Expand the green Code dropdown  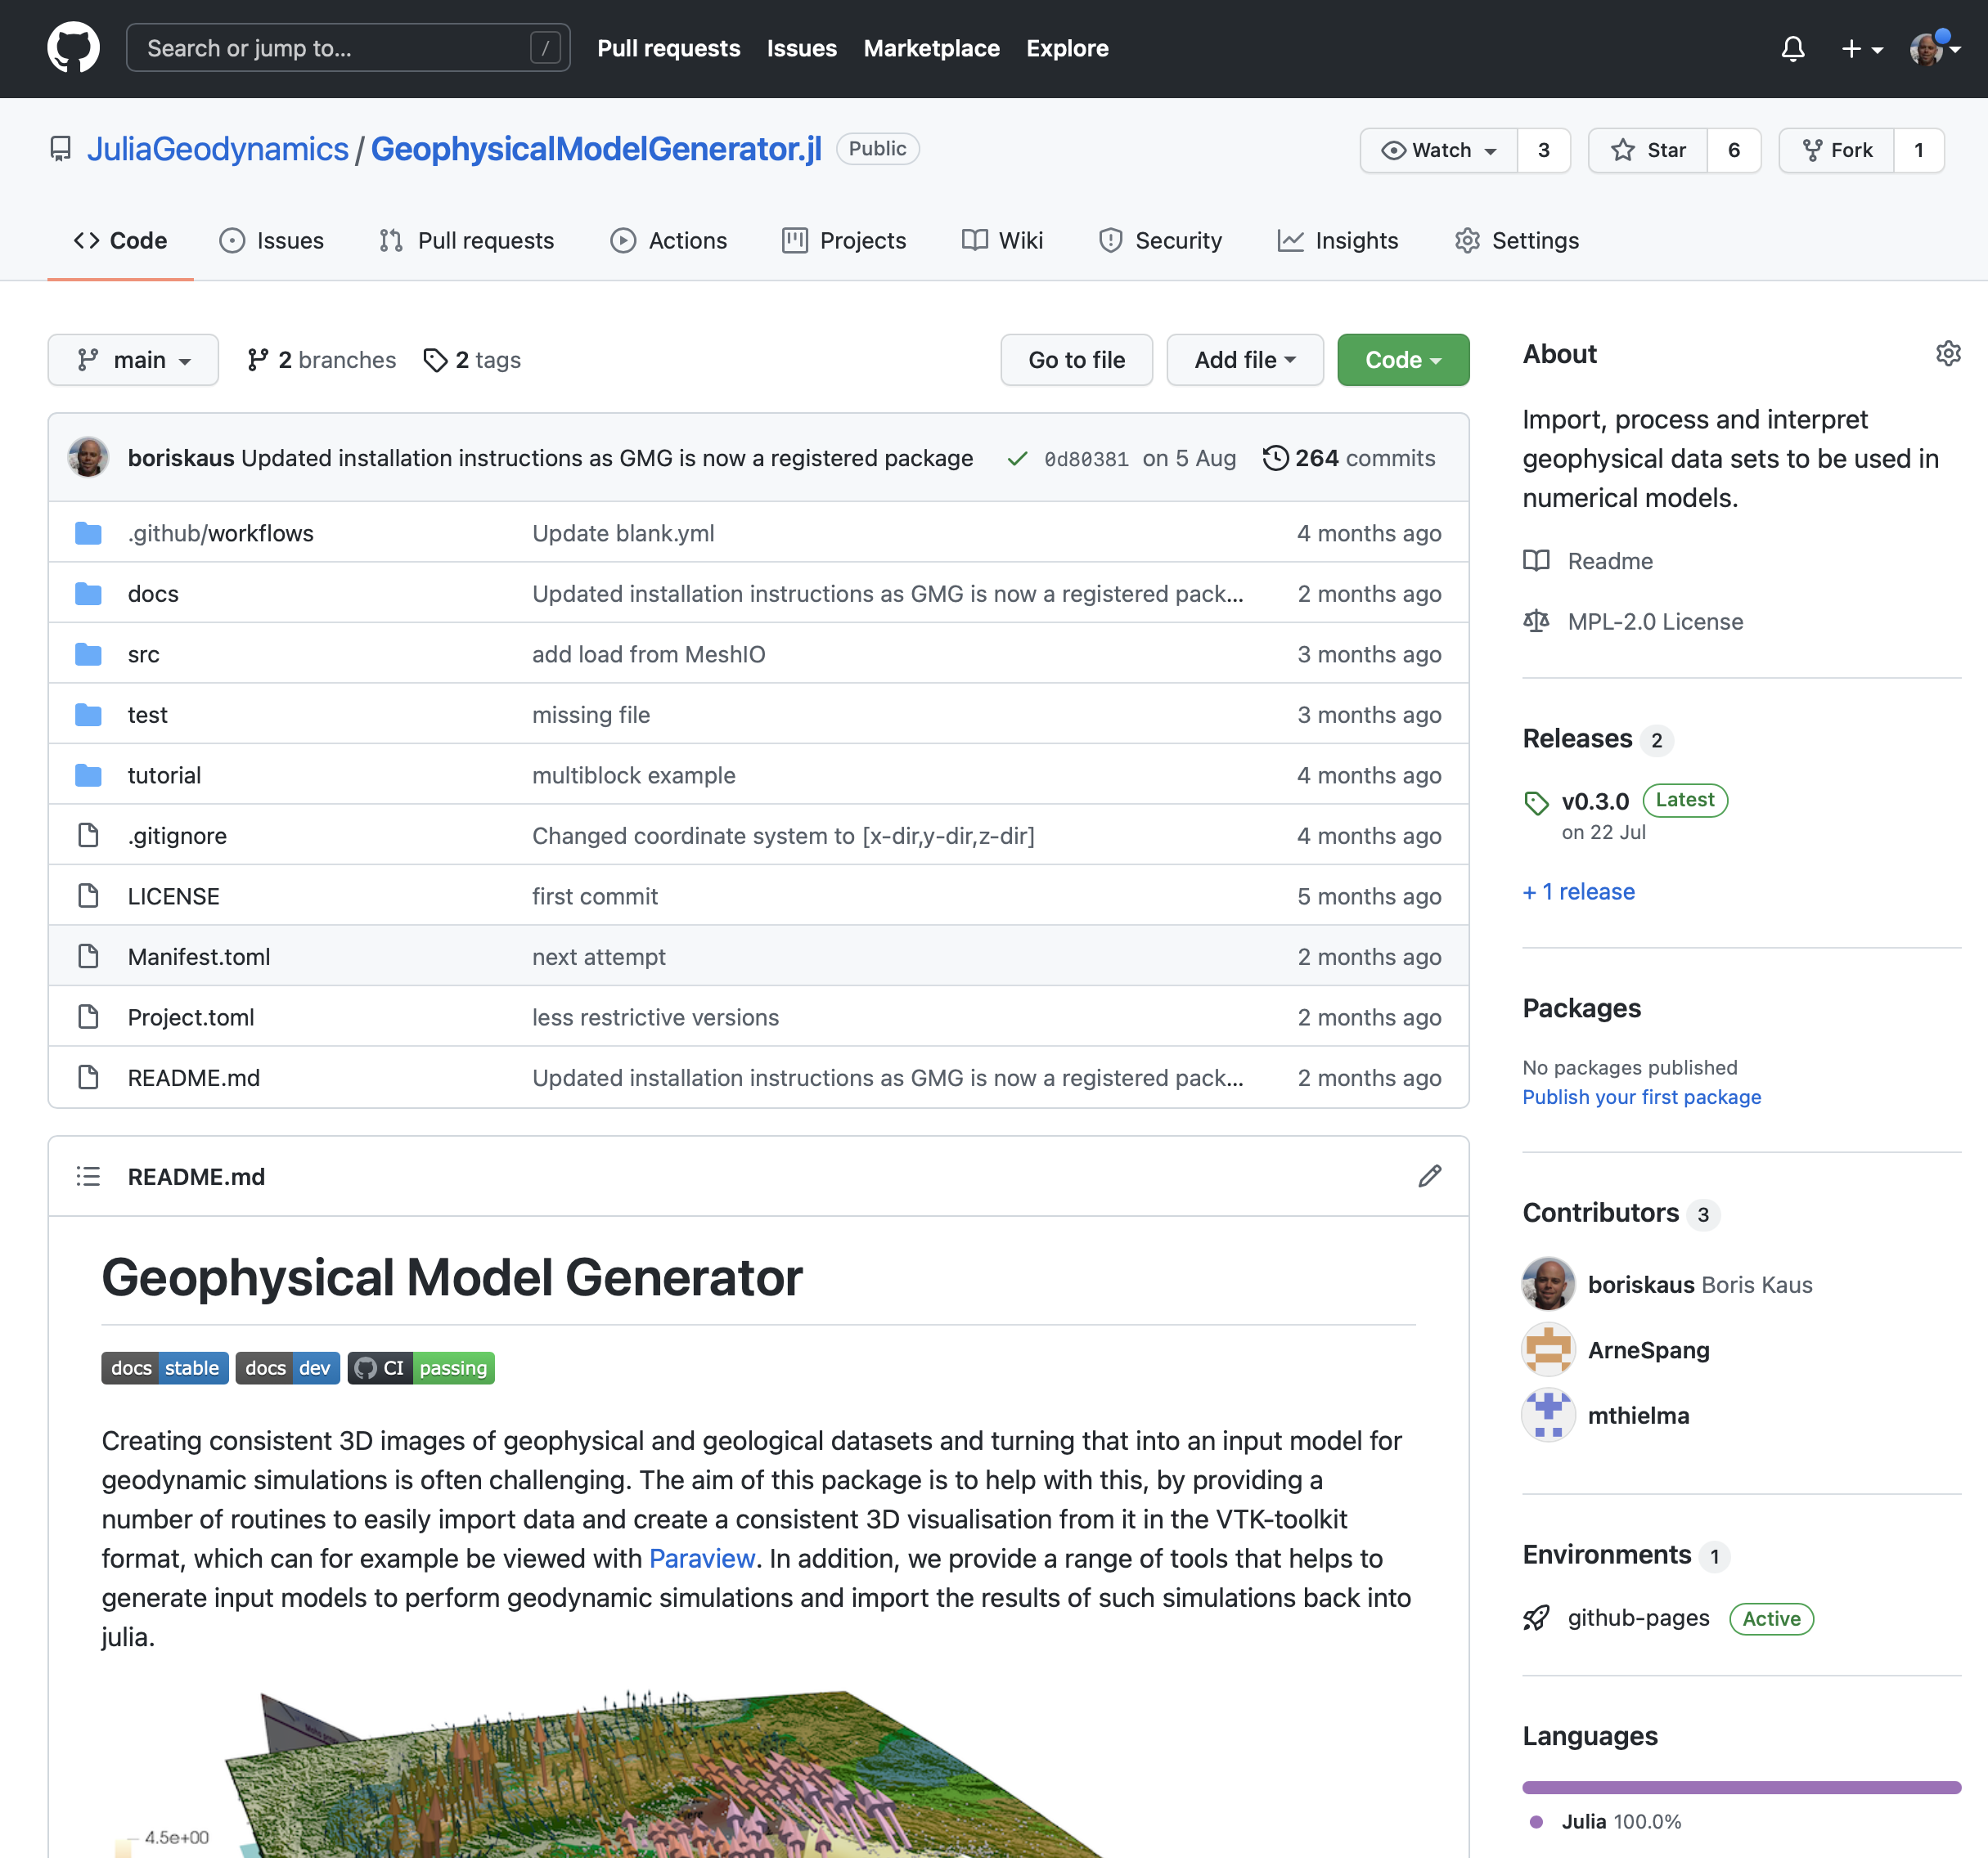(x=1403, y=360)
